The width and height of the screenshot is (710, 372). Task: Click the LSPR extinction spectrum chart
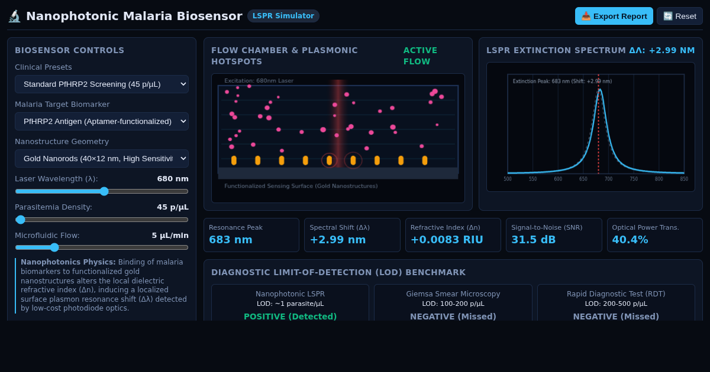(x=590, y=127)
